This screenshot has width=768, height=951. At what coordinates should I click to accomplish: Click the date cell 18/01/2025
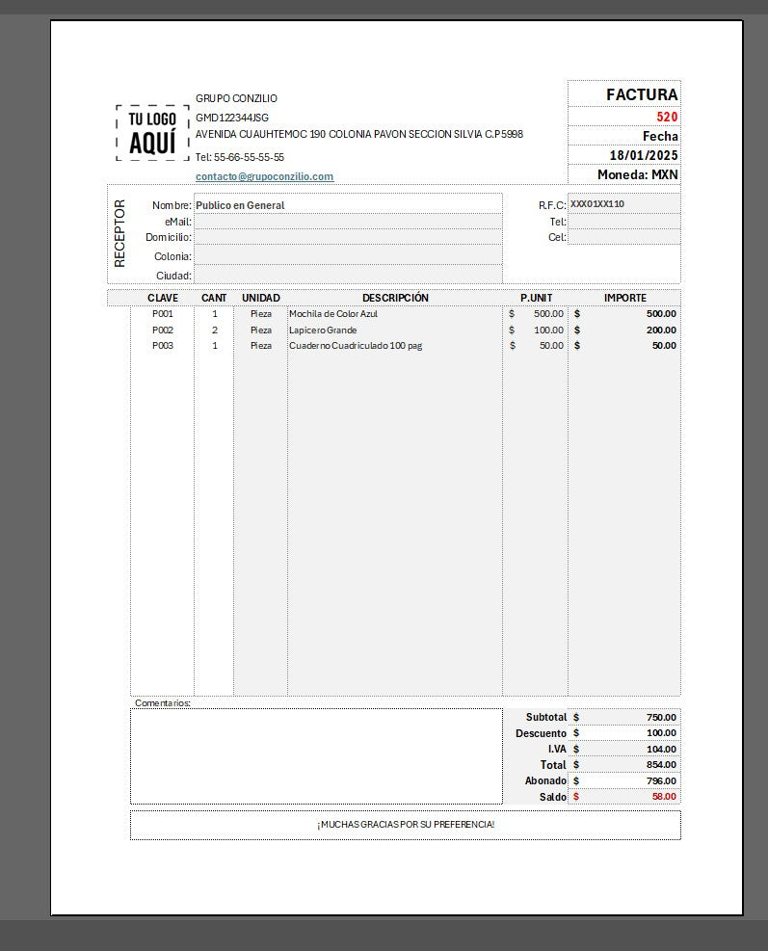coord(644,155)
